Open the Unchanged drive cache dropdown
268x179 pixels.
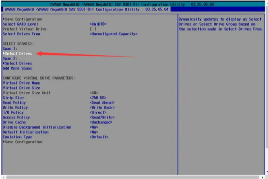point(101,122)
